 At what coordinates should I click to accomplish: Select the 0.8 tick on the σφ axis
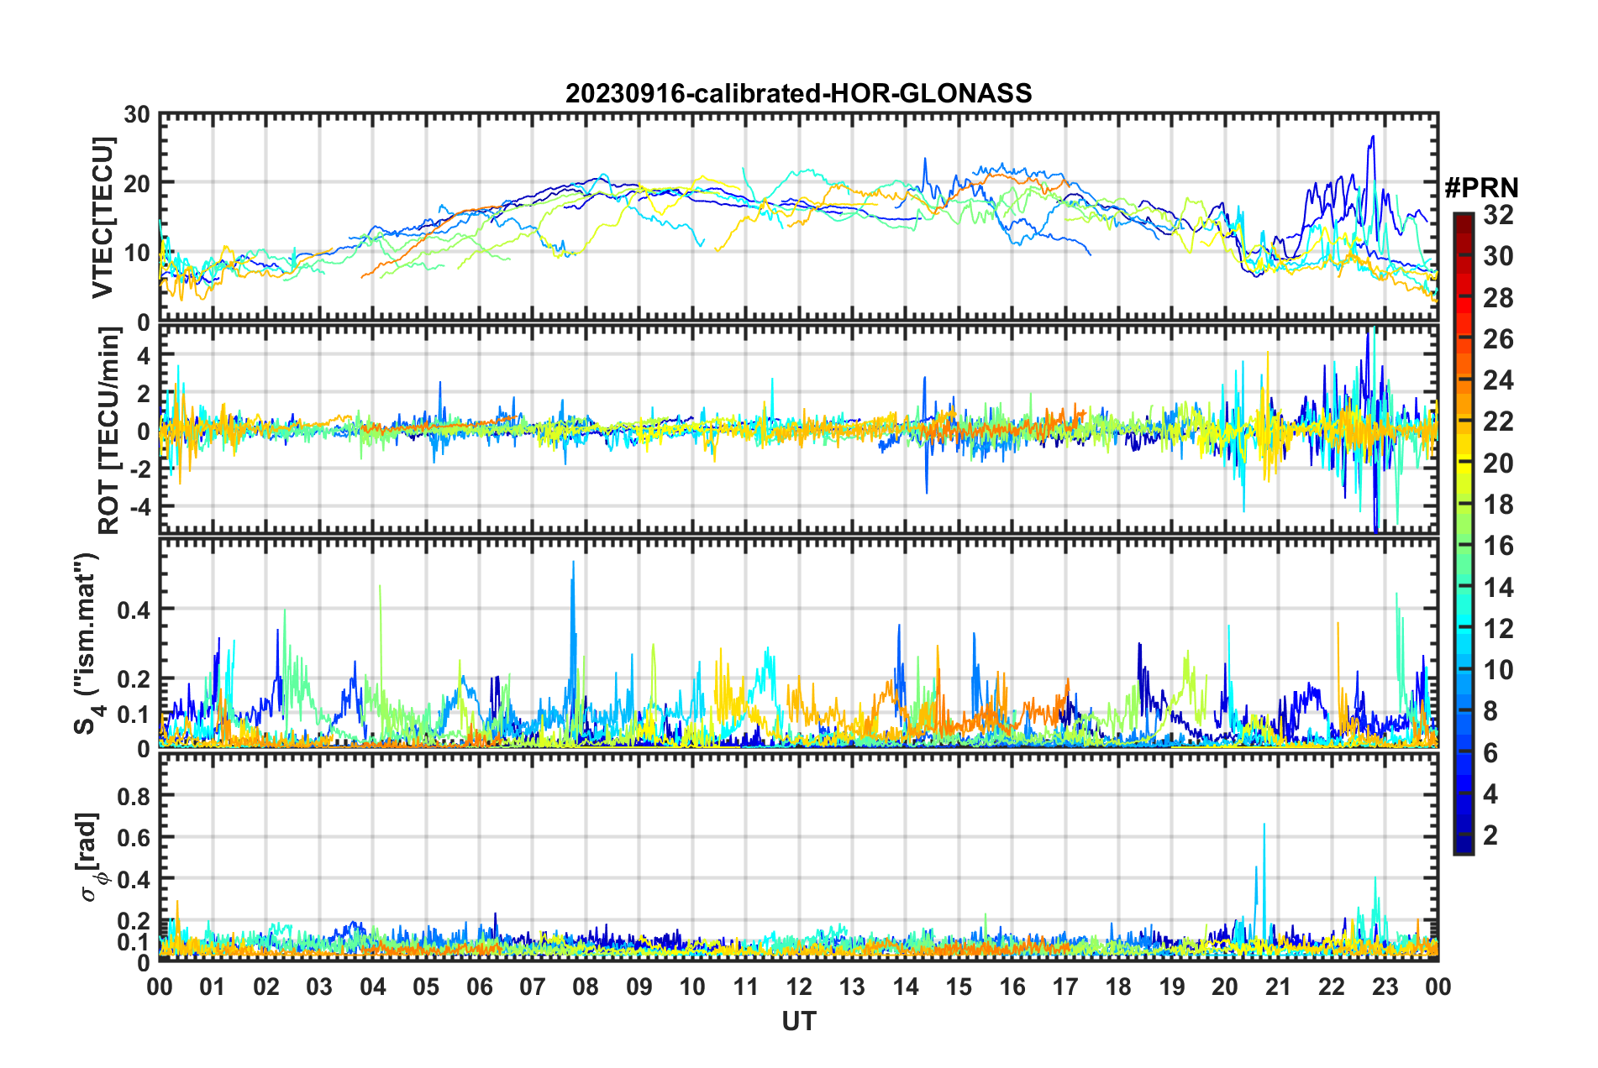point(133,795)
